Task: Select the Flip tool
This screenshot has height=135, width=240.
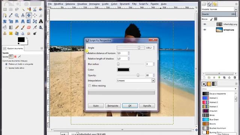Action: (x=29, y=21)
